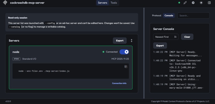Click the panel splitter divider handle
The height and width of the screenshot is (104, 215).
144,53
